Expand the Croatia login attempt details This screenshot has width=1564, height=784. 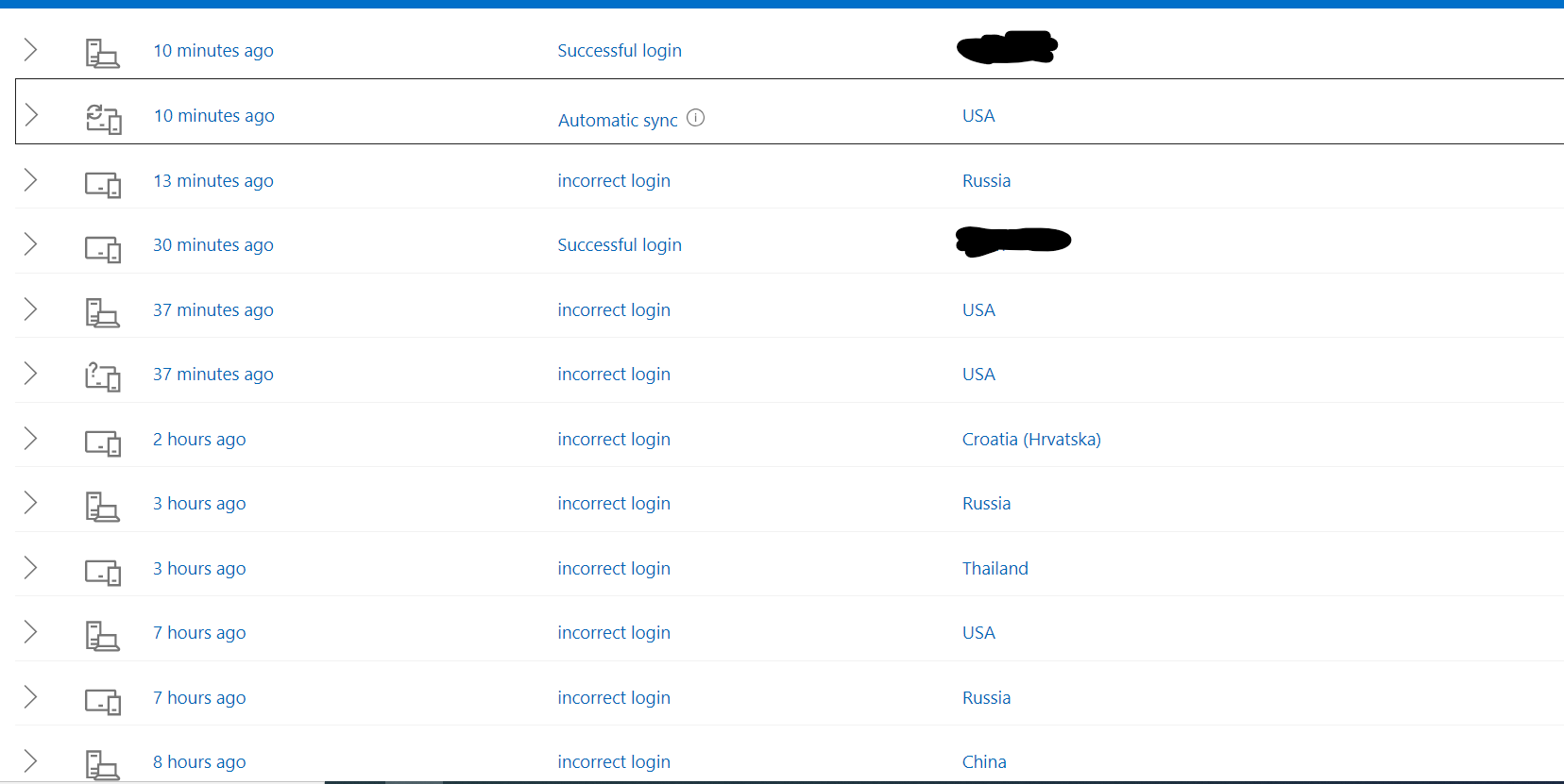(31, 439)
